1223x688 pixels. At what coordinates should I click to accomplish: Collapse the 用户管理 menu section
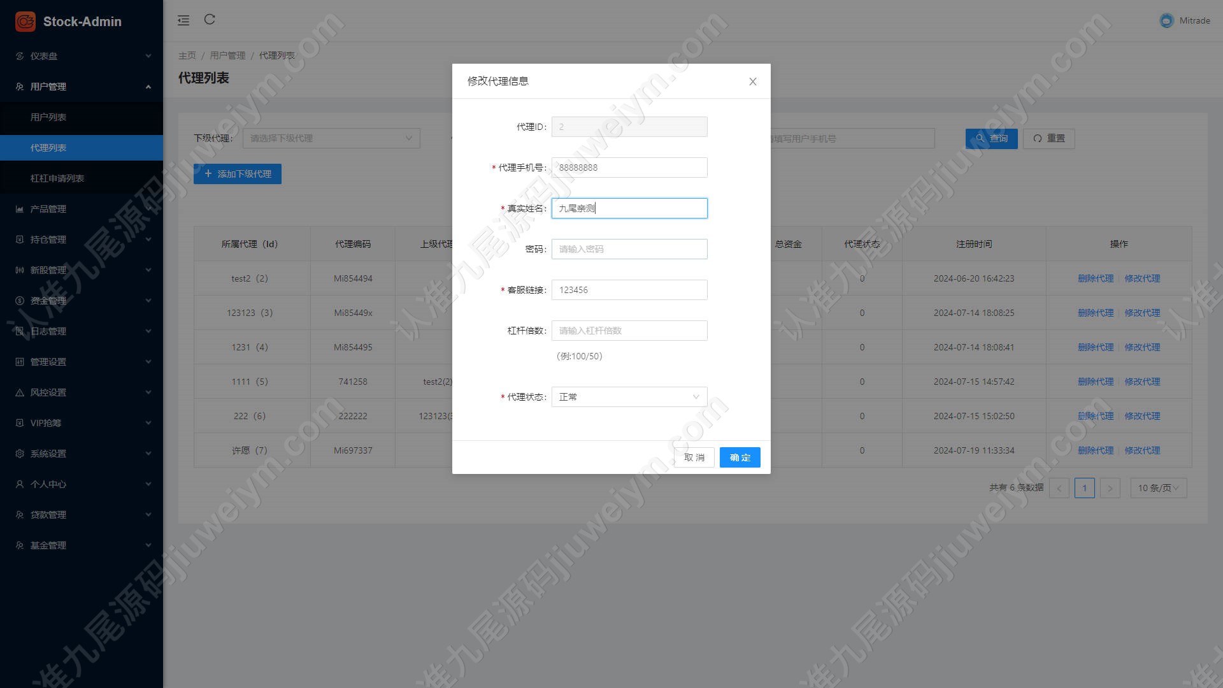tap(82, 87)
